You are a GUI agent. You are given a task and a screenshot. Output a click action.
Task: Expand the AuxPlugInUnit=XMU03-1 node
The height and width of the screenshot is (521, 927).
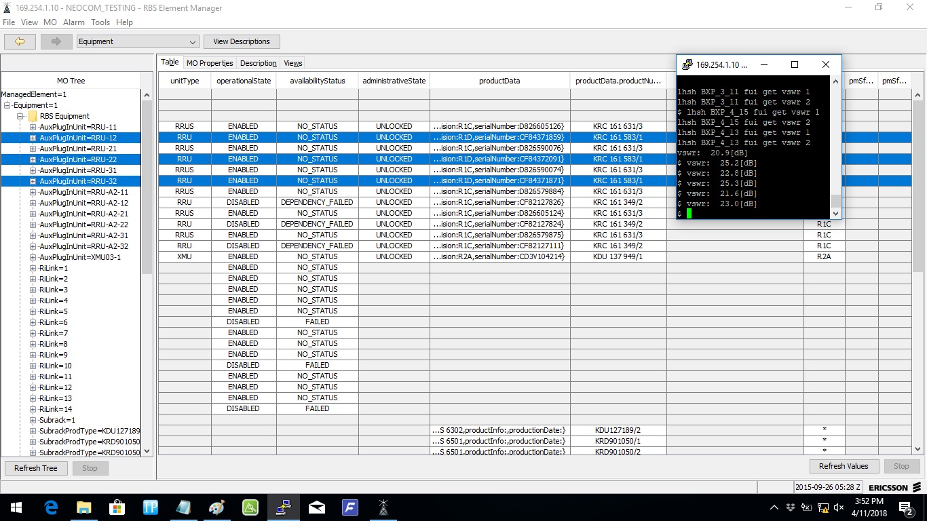coord(33,257)
